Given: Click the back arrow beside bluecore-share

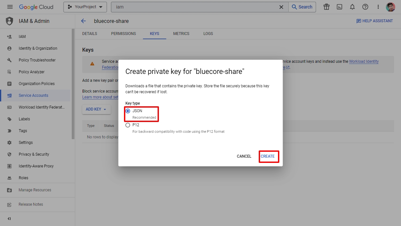Looking at the screenshot, I should (x=84, y=21).
